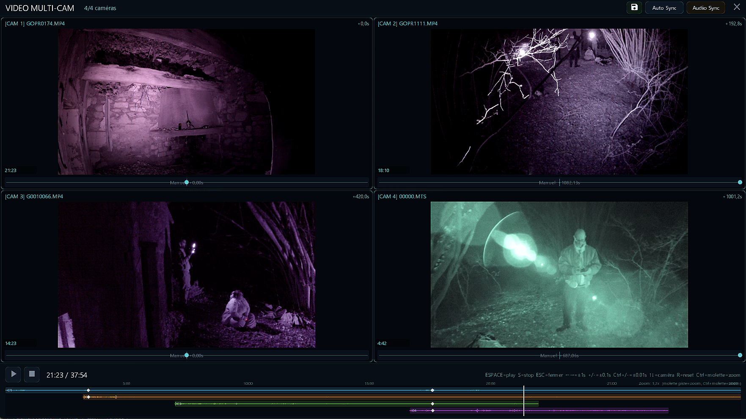746x419 pixels.
Task: Edit the 21:23 timecode field of CAM 1
Action: click(x=20, y=170)
